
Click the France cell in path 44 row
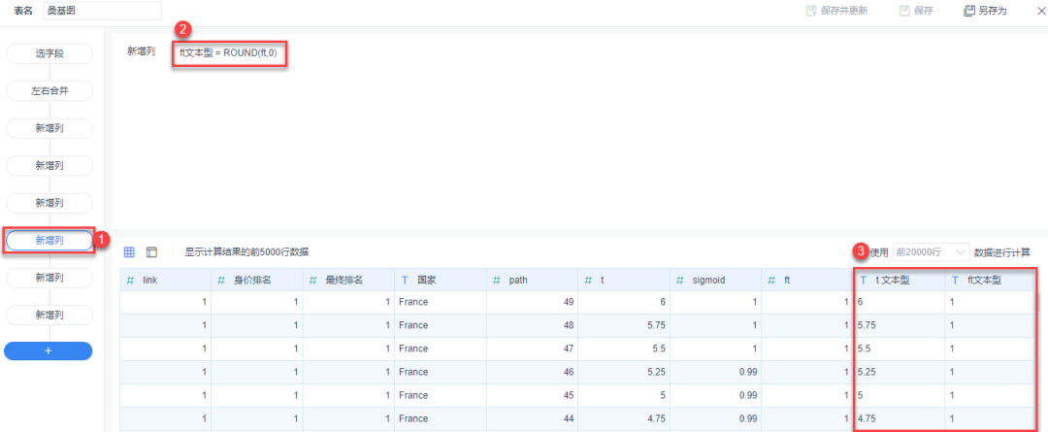click(441, 419)
